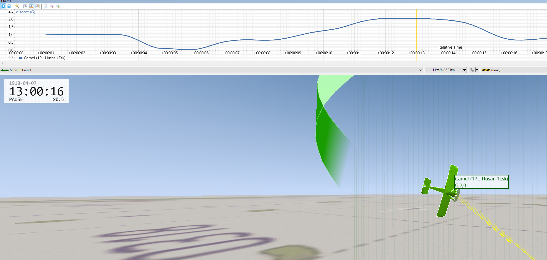Click the +00:00:16 time axis label
Screen dimensions: 547x260
click(x=509, y=53)
